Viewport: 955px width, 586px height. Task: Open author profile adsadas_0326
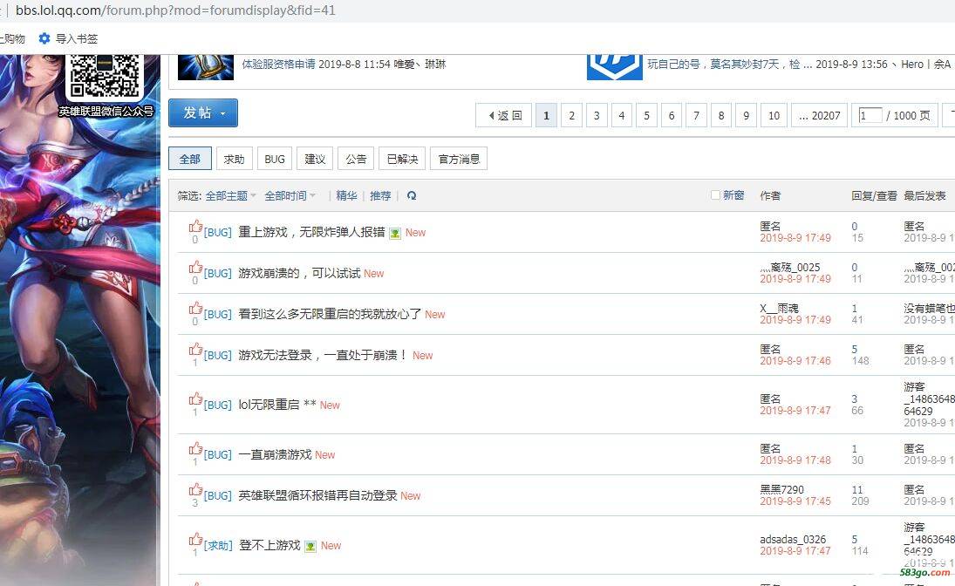pos(793,539)
